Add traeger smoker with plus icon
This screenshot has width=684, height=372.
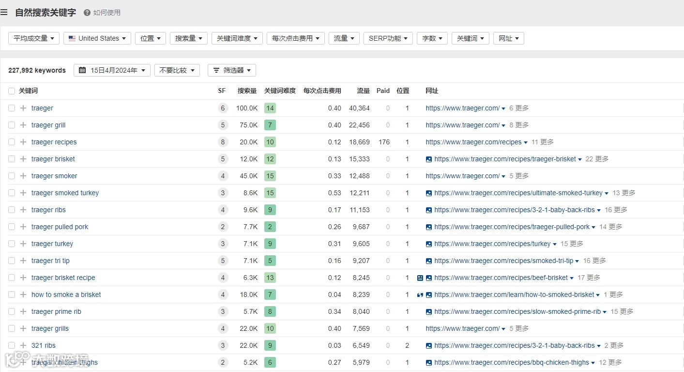coord(23,176)
